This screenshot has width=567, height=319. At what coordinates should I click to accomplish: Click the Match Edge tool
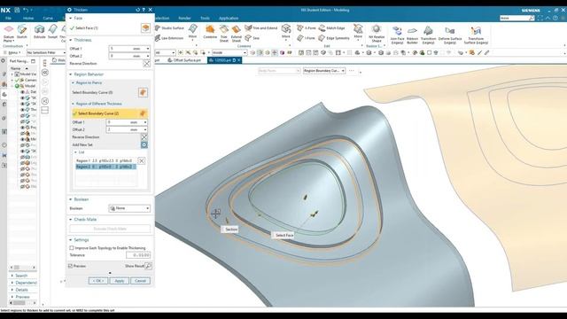332,27
